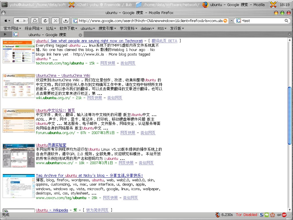
Task: Open 网页快照 for www.osxcn.com result
Action: [x=110, y=198]
